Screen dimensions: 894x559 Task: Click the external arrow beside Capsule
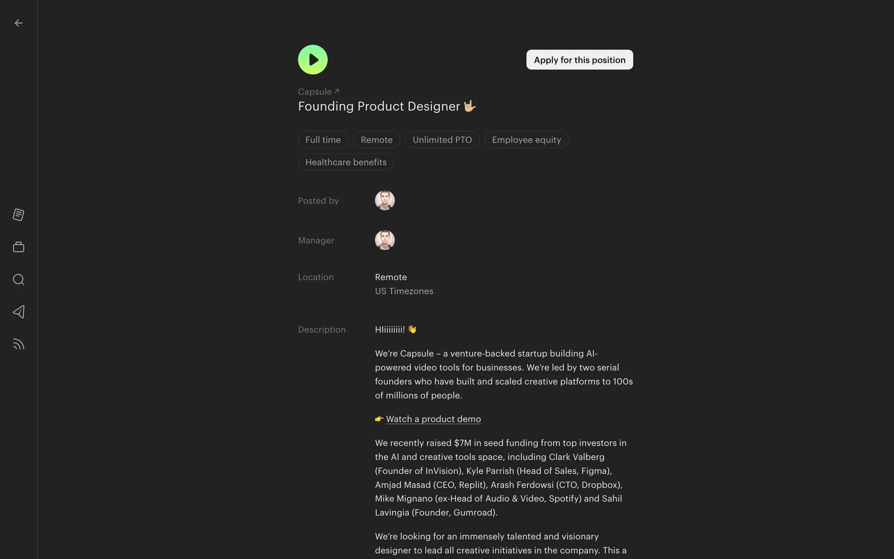pos(337,91)
